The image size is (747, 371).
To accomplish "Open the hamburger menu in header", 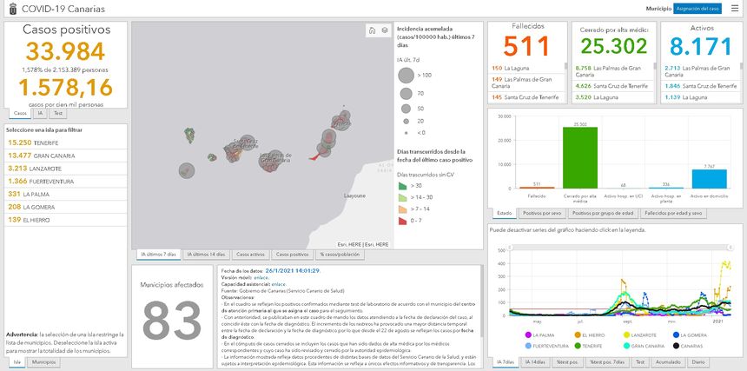I will tap(735, 8).
